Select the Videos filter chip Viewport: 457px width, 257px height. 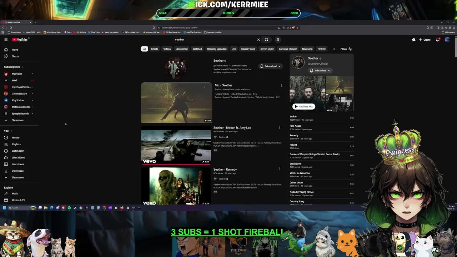[x=167, y=49]
